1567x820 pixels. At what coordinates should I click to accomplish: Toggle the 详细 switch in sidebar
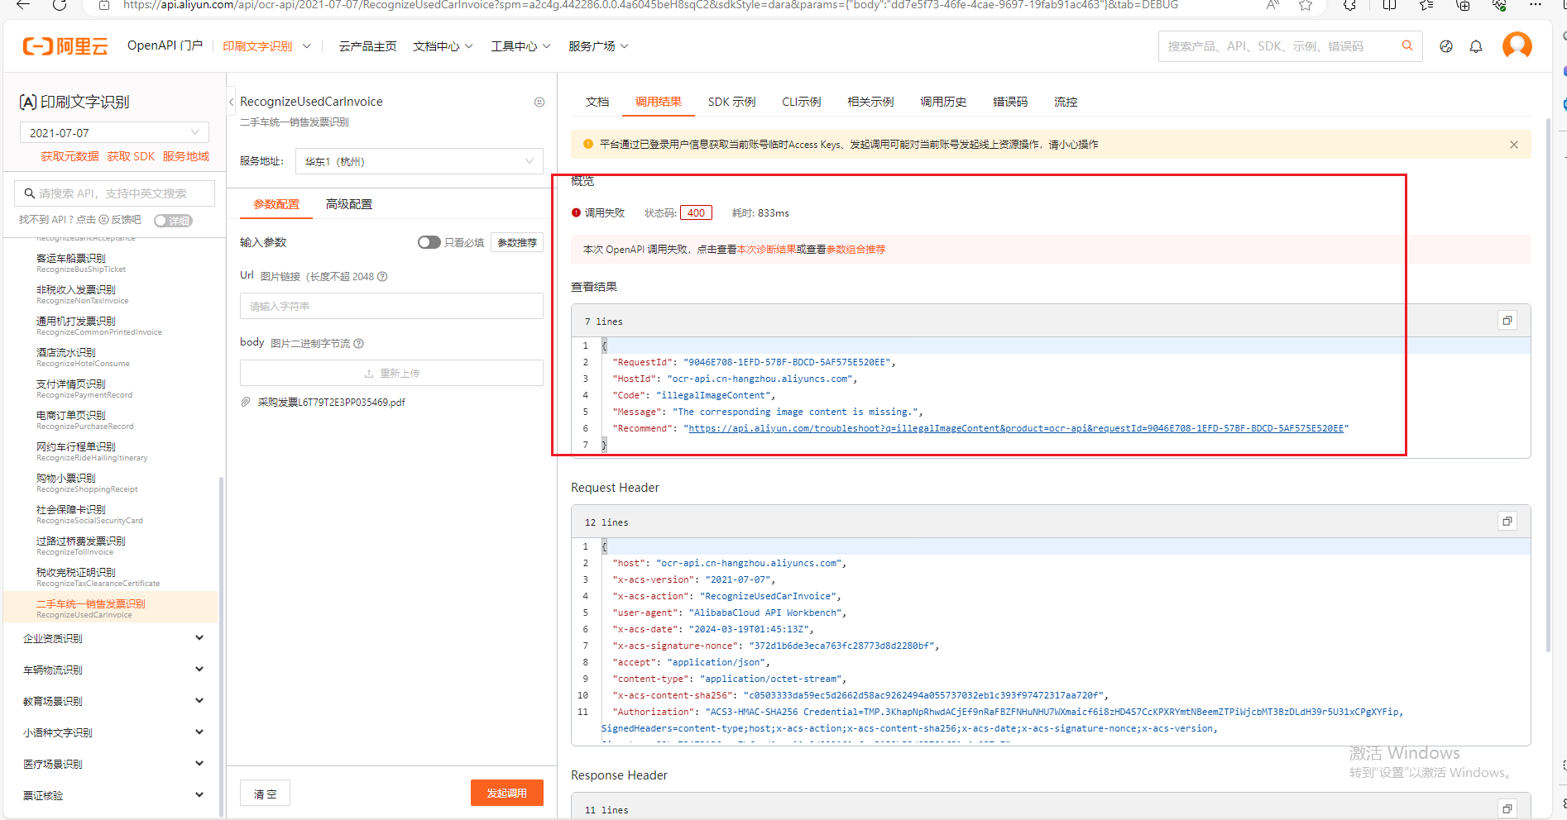[x=174, y=221]
